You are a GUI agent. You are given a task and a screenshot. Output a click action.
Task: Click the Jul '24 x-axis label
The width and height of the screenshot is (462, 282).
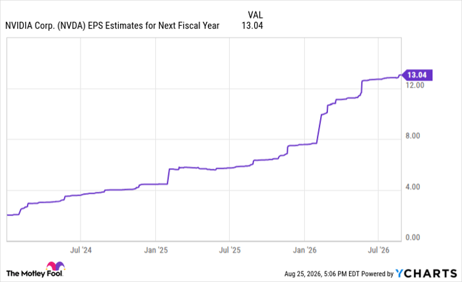click(81, 250)
